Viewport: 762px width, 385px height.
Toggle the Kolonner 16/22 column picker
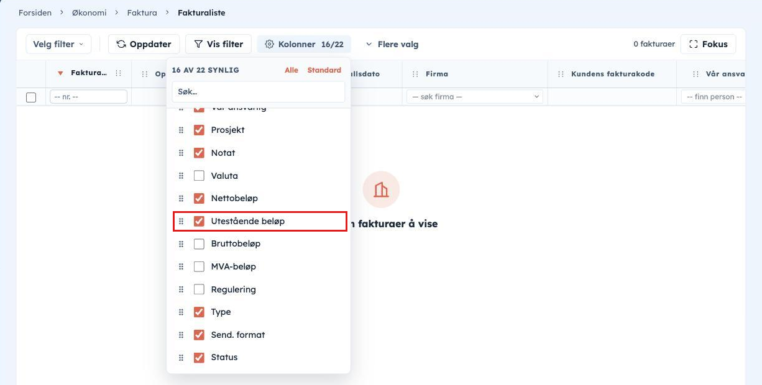pyautogui.click(x=304, y=44)
